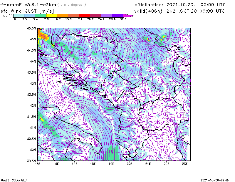The width and height of the screenshot is (235, 182).
Task: Click the 15E longitude label
Action: 38,164
